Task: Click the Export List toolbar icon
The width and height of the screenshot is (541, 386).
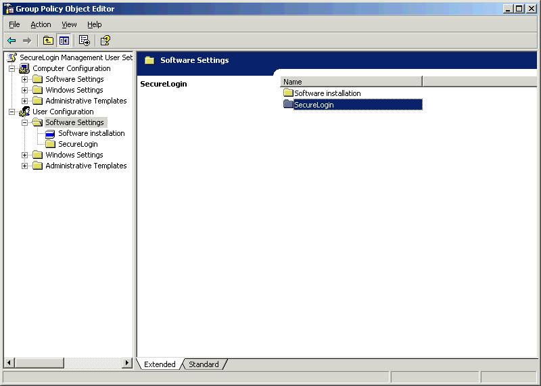Action: point(85,41)
